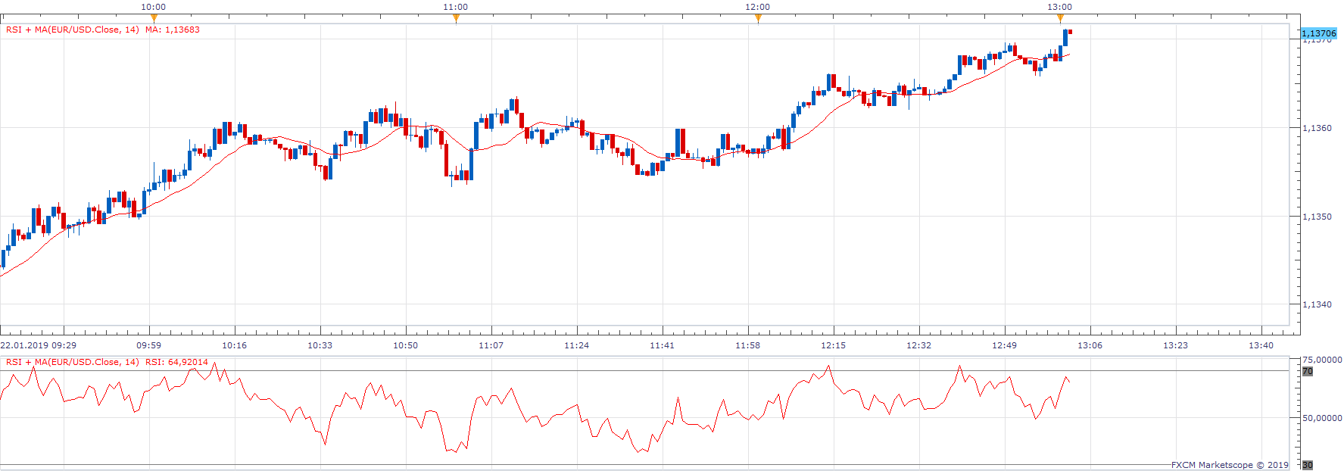Click the 10:33 time axis label
This screenshot has width=1344, height=471.
pos(320,345)
